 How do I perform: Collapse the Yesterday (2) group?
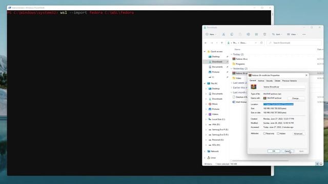coord(231,68)
